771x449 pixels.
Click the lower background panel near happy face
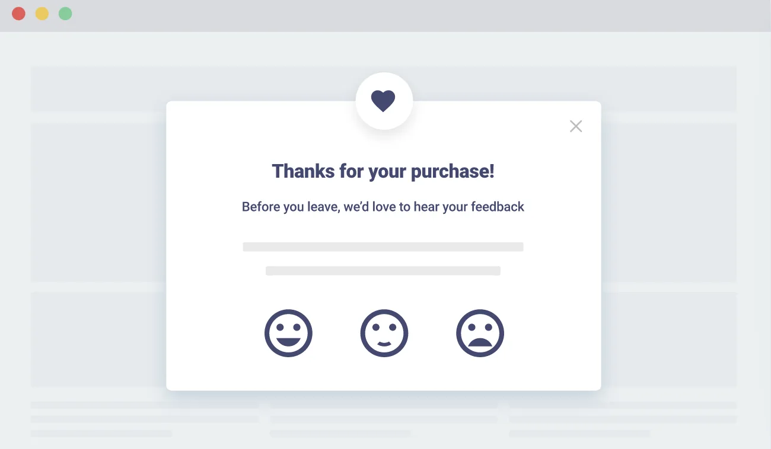click(98, 339)
